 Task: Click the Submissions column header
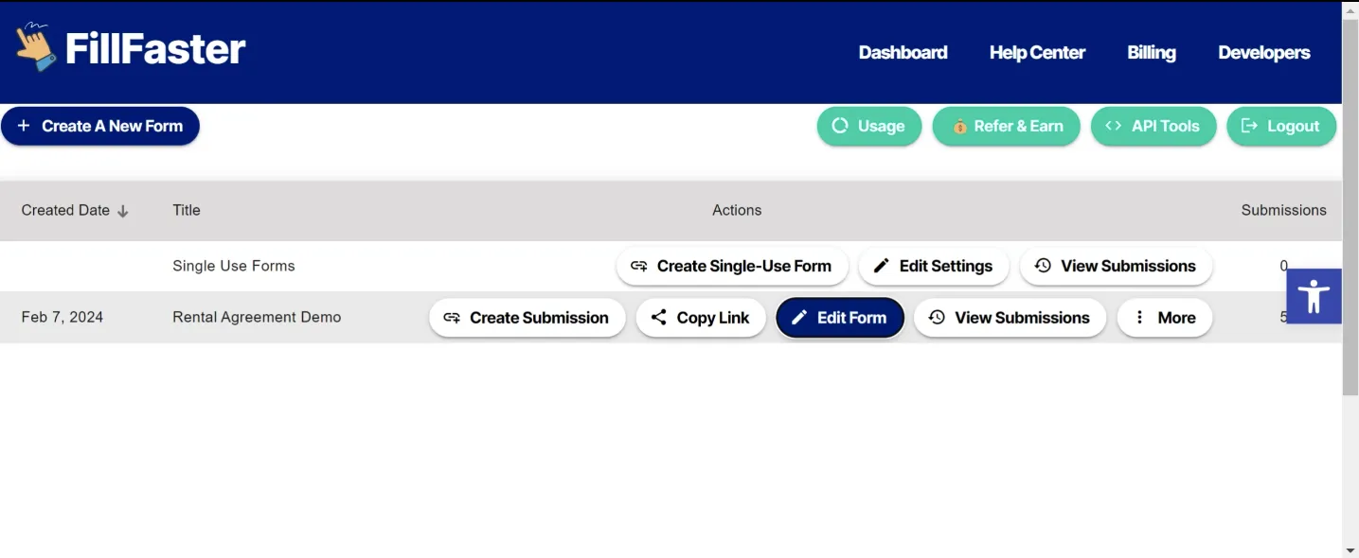1283,210
